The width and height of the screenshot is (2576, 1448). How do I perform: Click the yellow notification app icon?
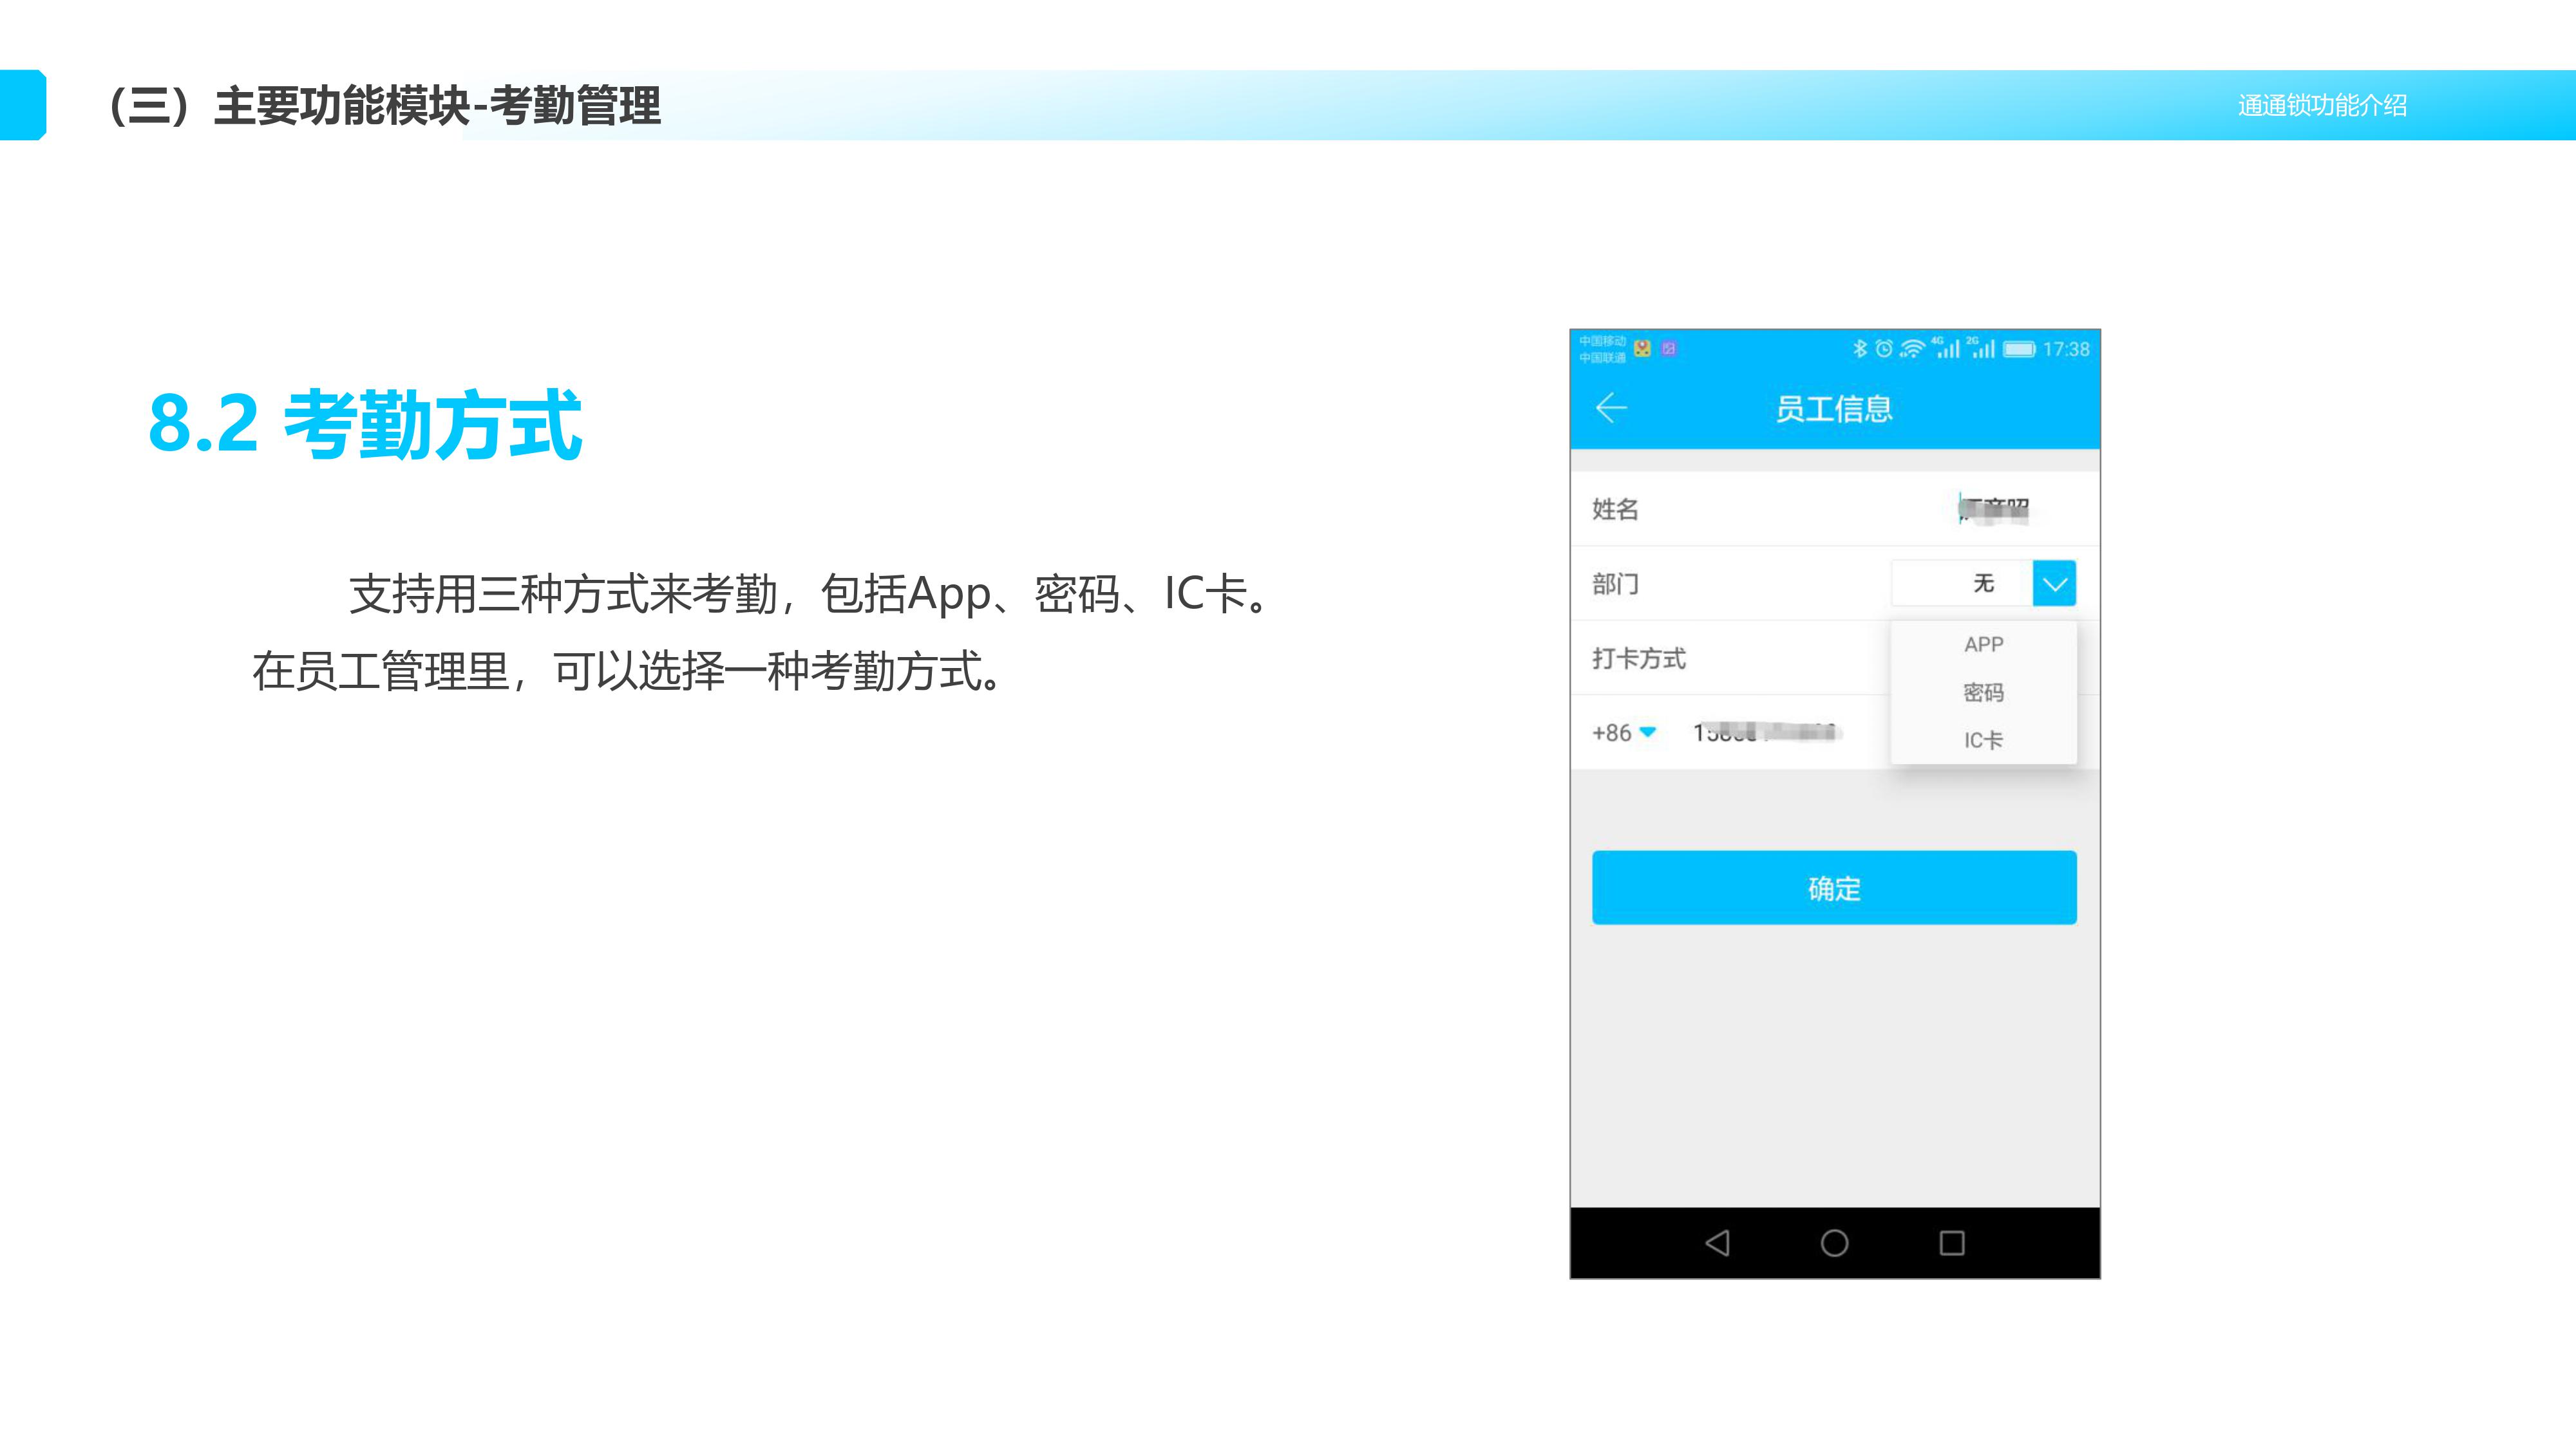1642,349
